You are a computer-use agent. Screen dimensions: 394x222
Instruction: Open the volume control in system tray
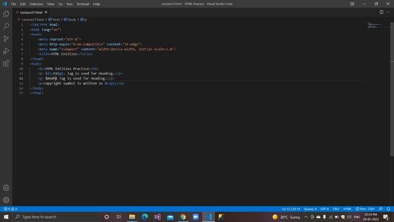pyautogui.click(x=349, y=216)
